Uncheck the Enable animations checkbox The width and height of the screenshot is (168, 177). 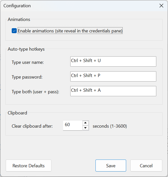point(14,31)
